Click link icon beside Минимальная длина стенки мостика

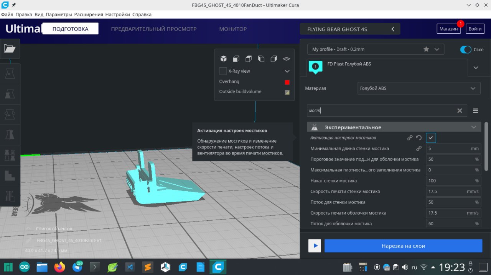pyautogui.click(x=419, y=148)
